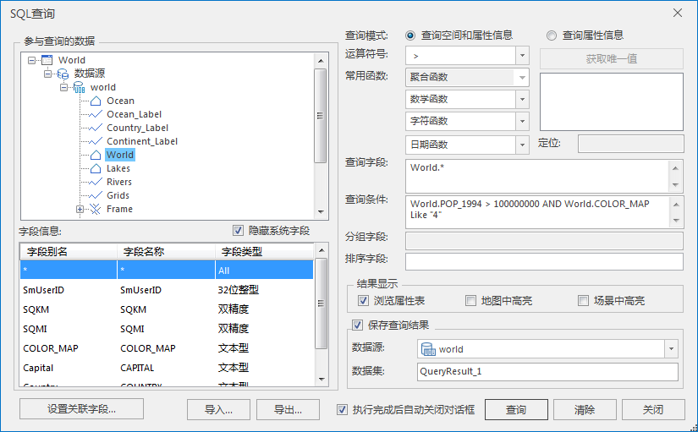This screenshot has width=698, height=432.
Task: Click the Ocean_Label line dataset icon
Action: pyautogui.click(x=96, y=114)
